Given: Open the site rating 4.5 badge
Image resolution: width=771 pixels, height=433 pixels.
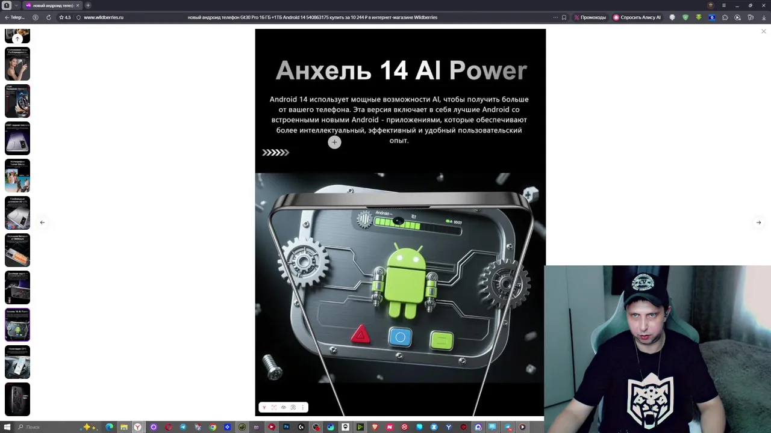Looking at the screenshot, I should [64, 17].
